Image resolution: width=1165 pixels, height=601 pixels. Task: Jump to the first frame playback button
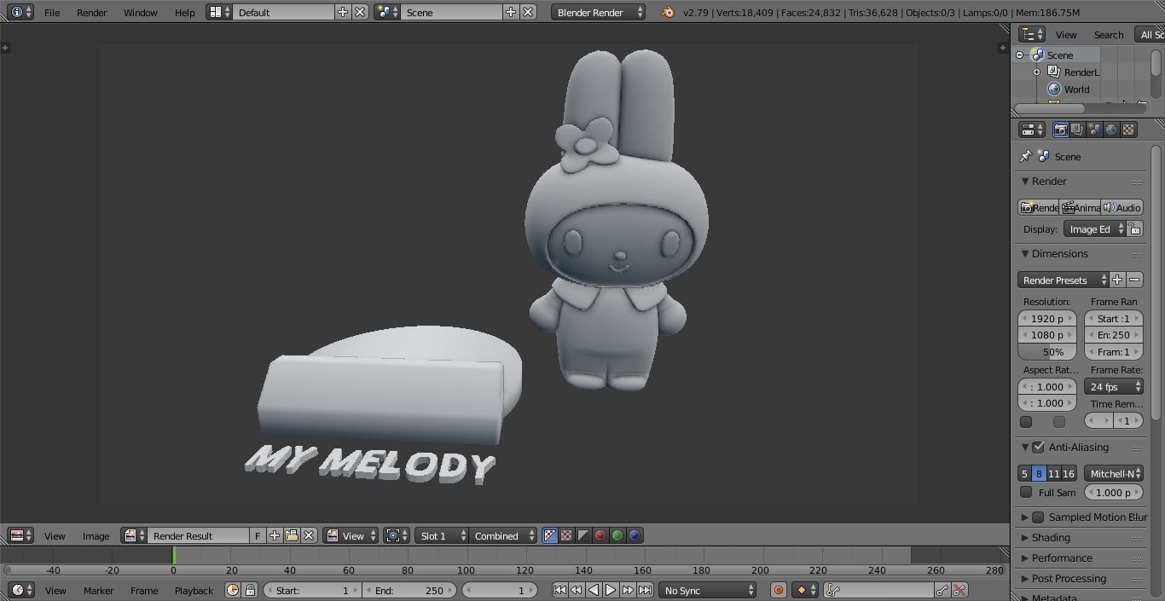pos(559,589)
